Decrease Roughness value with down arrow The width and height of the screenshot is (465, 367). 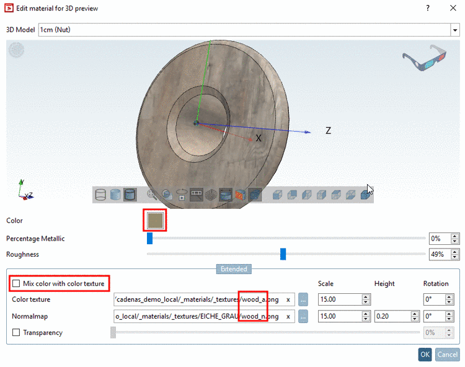point(454,257)
